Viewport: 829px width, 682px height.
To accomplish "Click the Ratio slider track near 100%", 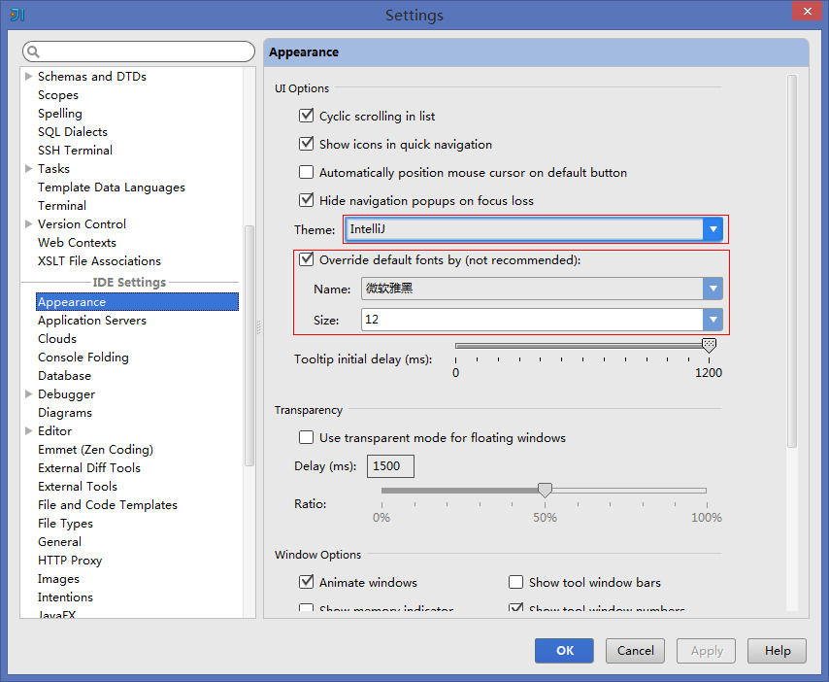I will [x=701, y=491].
